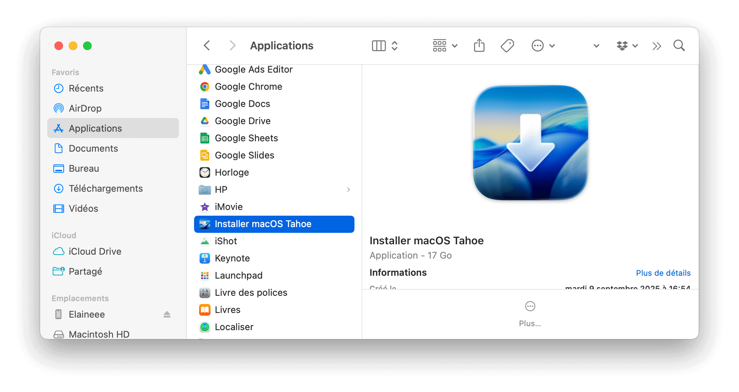The width and height of the screenshot is (739, 392).
Task: Open iCloud Drive in the sidebar
Action: coord(113,251)
